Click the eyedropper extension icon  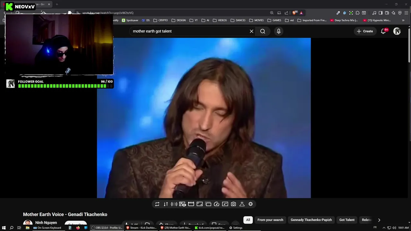point(338,13)
